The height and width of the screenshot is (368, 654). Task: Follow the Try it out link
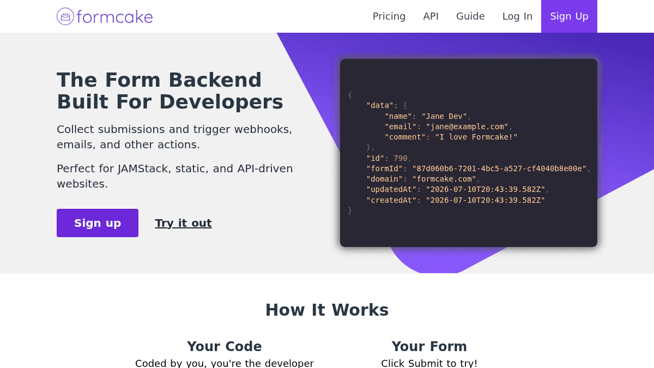pos(183,223)
